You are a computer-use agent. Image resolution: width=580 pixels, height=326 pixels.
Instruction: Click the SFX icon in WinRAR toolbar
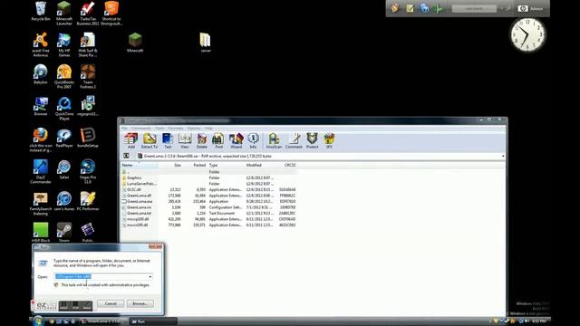[x=329, y=141]
